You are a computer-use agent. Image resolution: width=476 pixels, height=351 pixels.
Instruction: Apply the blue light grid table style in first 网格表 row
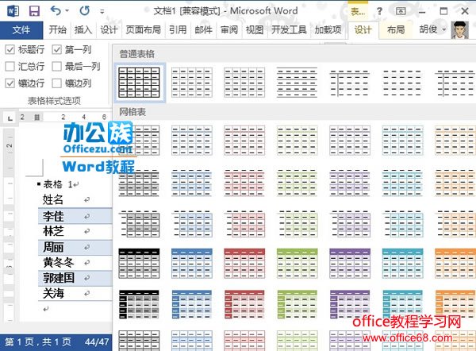coord(191,140)
